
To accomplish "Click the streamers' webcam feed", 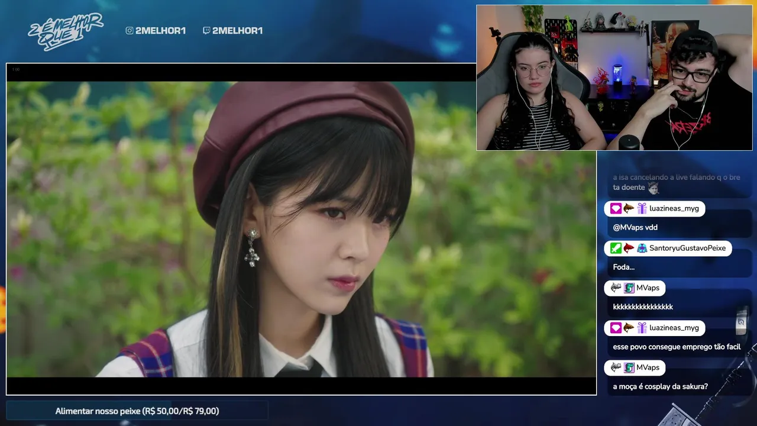I will point(614,78).
